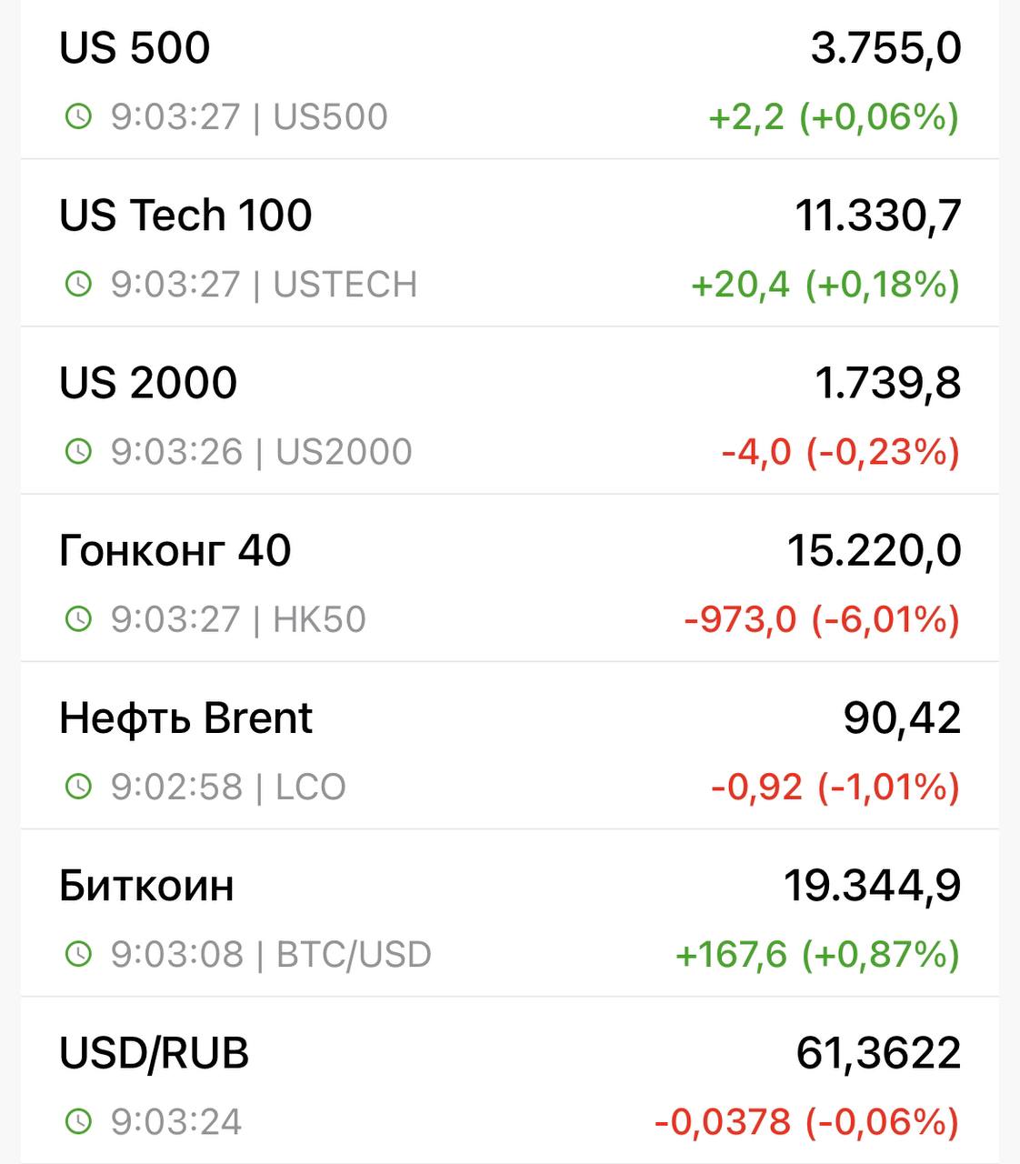Tap the clock icon under USD/RUB
This screenshot has height=1164, width=1020.
pos(79,1121)
